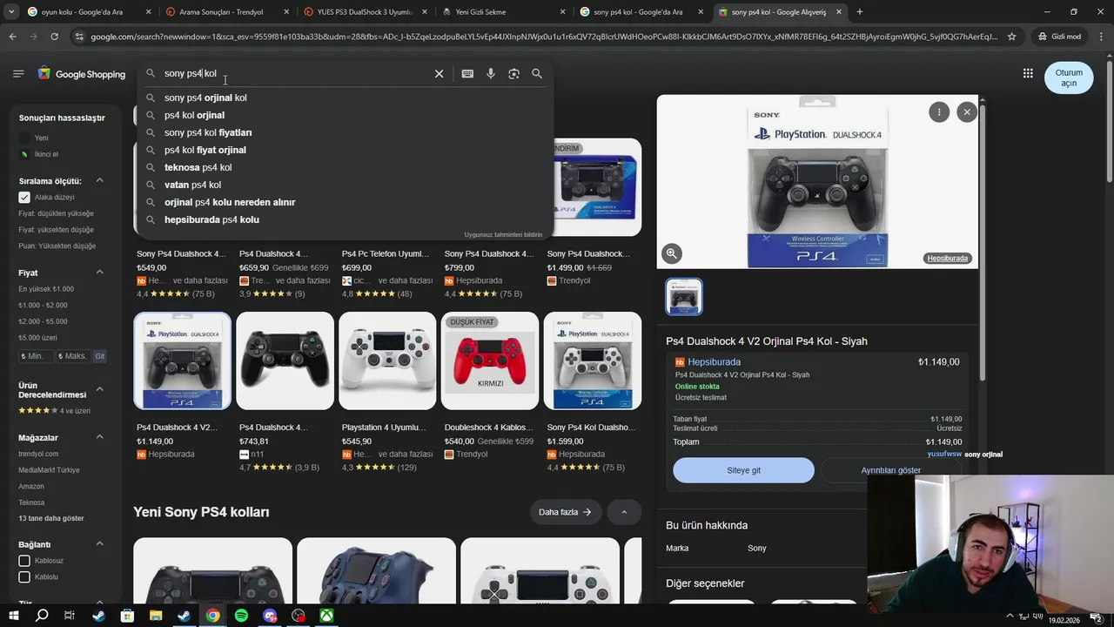Collapse the Bağlantı section

pyautogui.click(x=99, y=544)
